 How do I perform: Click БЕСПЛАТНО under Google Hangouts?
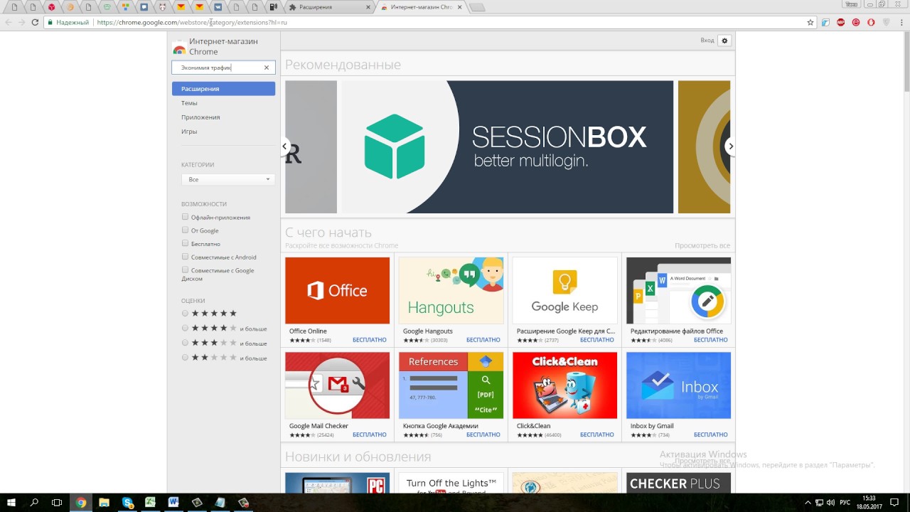(x=483, y=340)
